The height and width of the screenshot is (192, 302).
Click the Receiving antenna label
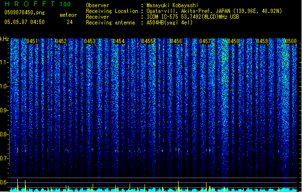[x=110, y=23]
